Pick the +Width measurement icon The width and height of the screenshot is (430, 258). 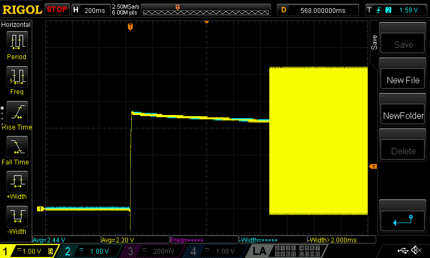(17, 185)
